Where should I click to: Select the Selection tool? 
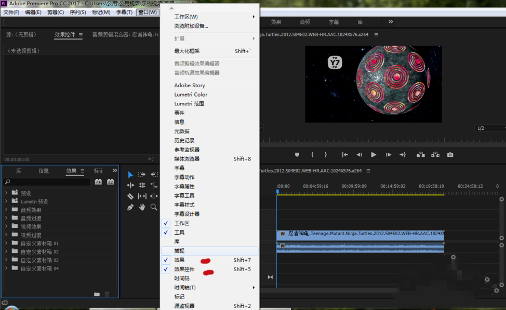tap(131, 174)
